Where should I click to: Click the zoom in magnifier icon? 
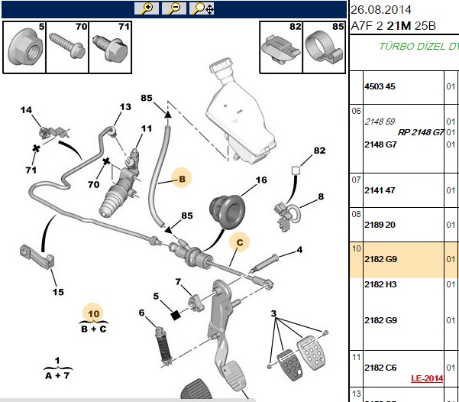[147, 9]
